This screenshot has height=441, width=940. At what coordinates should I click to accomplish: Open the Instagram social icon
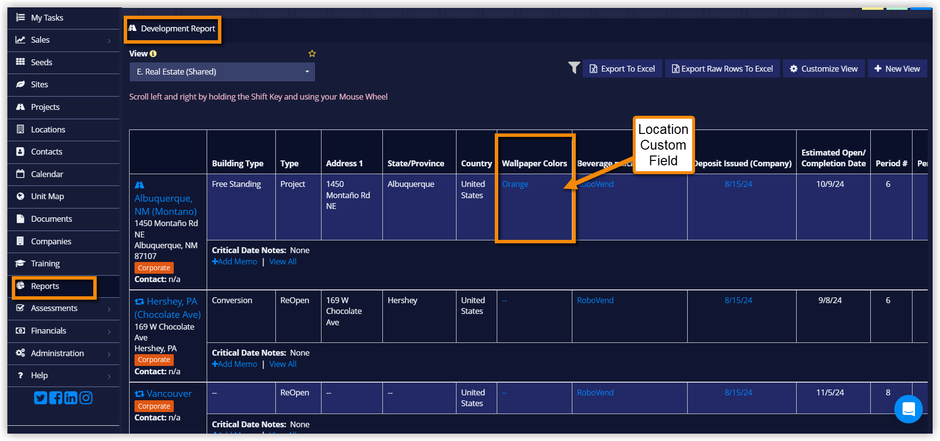86,398
